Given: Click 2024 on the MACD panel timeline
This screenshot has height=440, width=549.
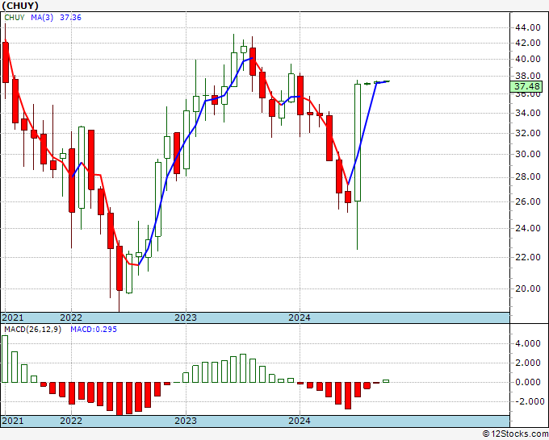Looking at the screenshot, I should click(x=300, y=421).
